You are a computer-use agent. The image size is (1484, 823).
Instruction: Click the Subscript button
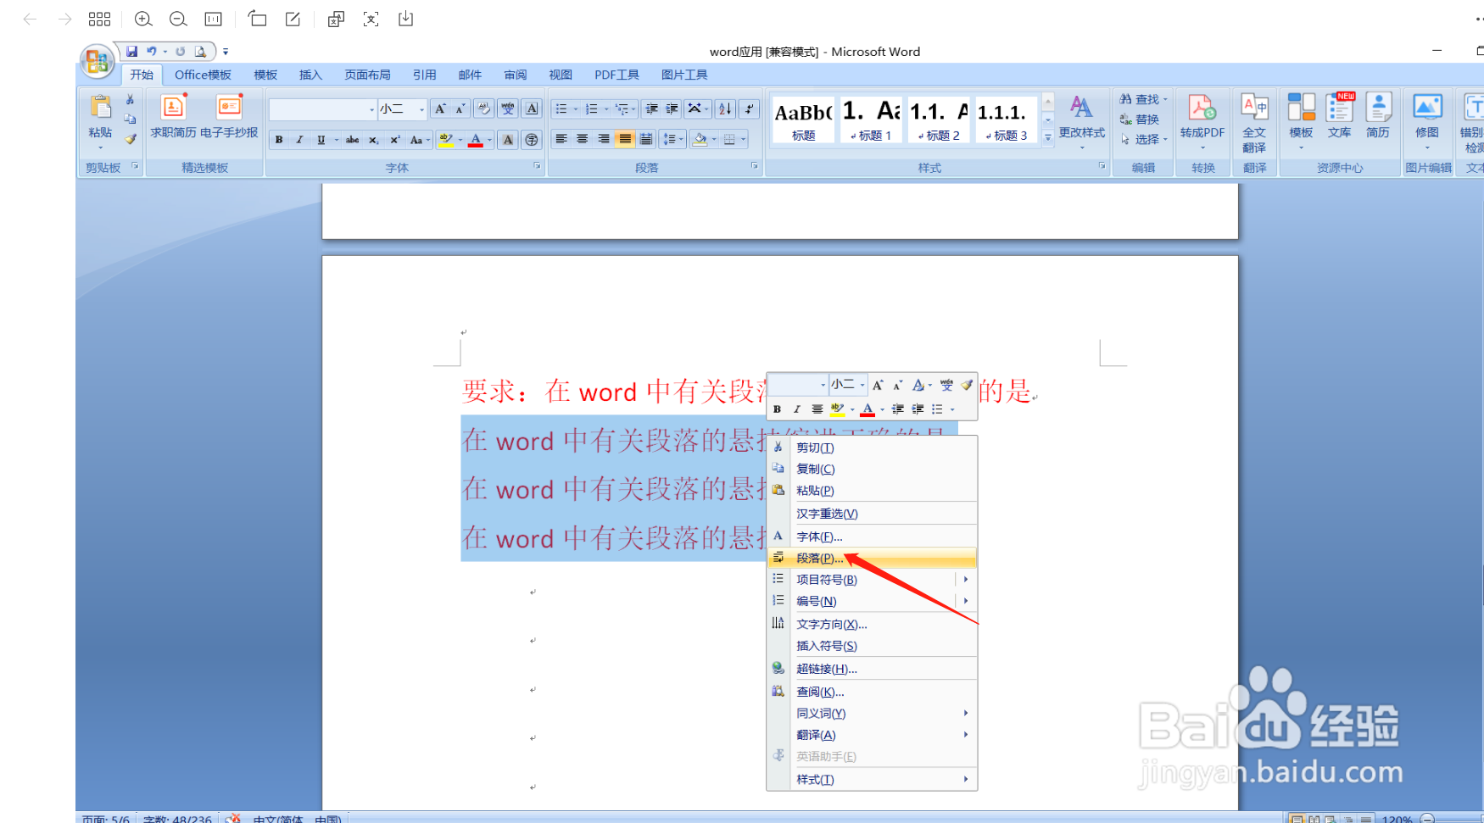pos(373,140)
